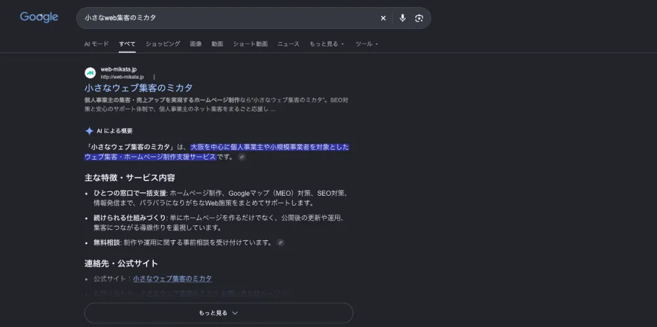Click the web-mikata.jp site favicon
The image size is (657, 327).
[90, 73]
